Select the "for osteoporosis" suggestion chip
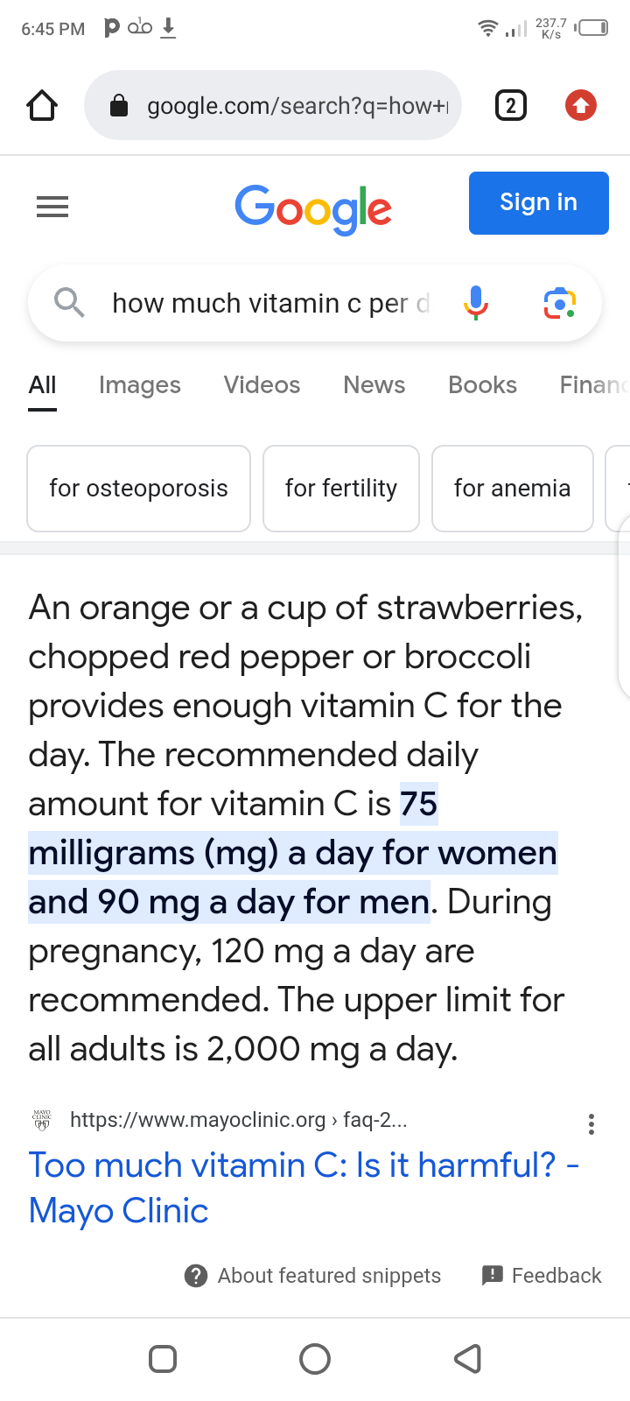 coord(139,489)
